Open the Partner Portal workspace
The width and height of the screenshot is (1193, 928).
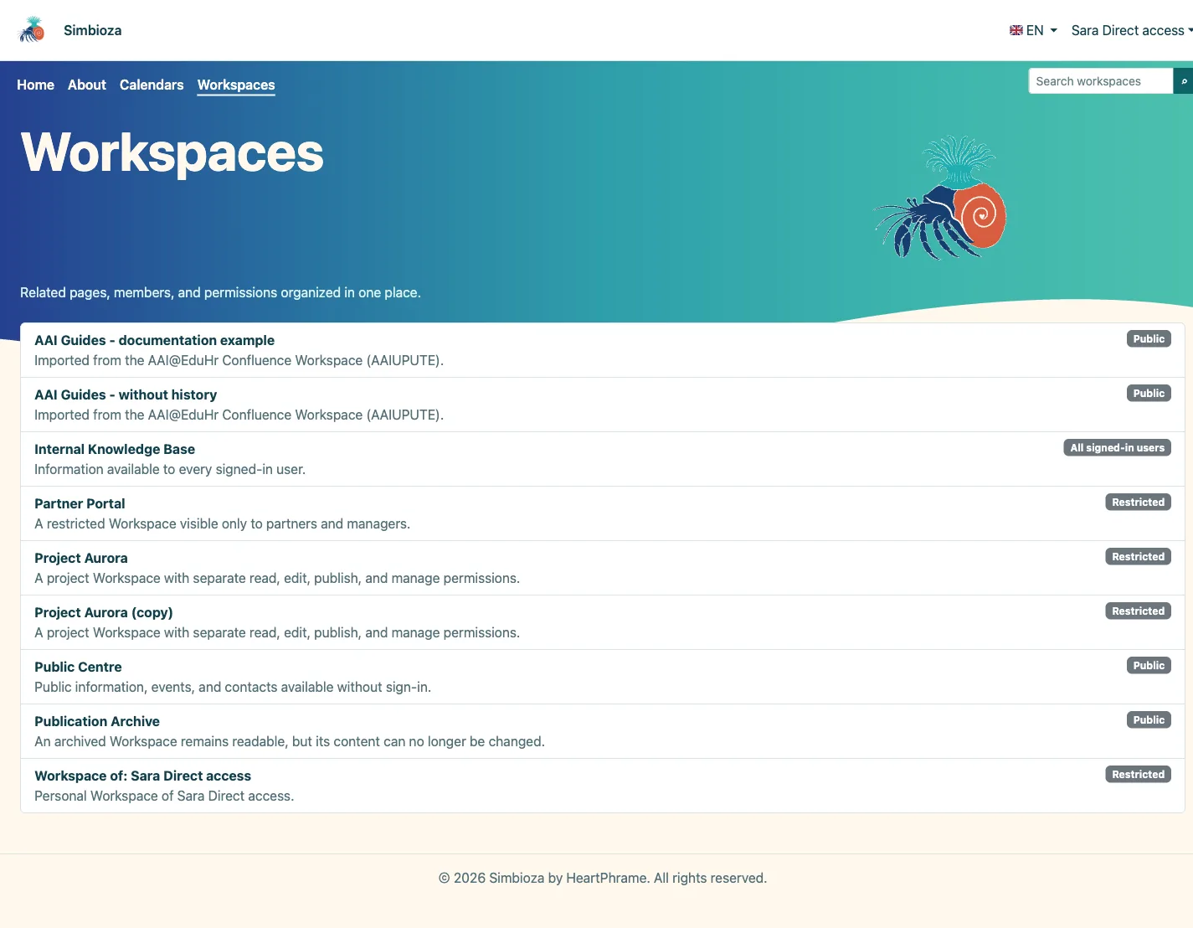pyautogui.click(x=80, y=503)
